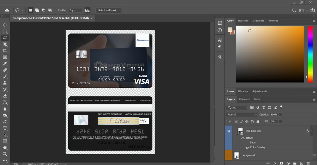This screenshot has width=317, height=165.
Task: Adjust the hue spectrum slider
Action: pyautogui.click(x=310, y=54)
